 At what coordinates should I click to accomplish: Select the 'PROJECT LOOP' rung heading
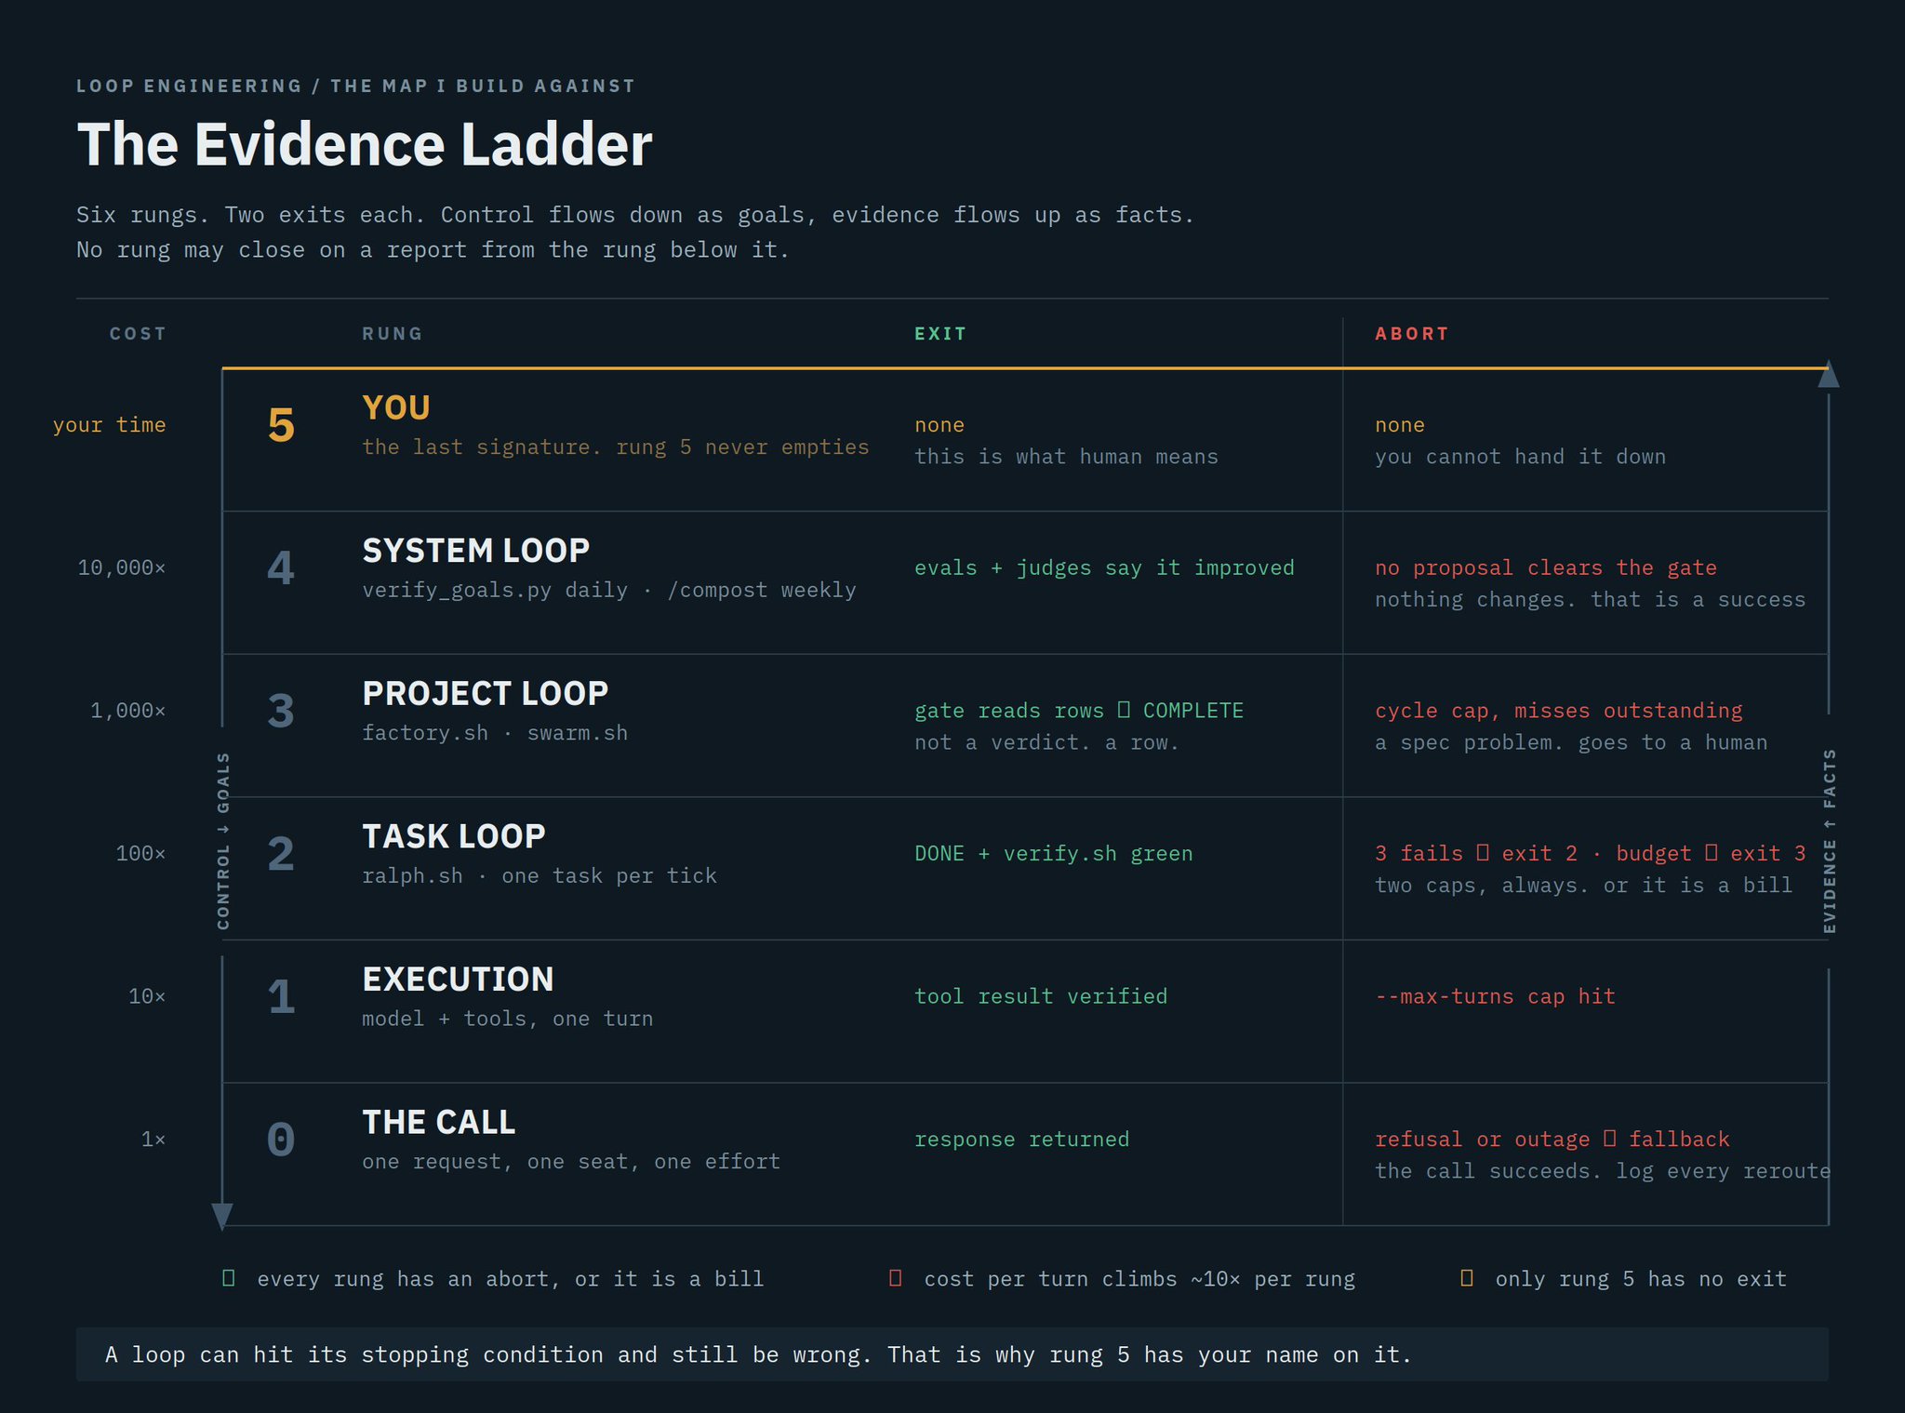point(486,694)
